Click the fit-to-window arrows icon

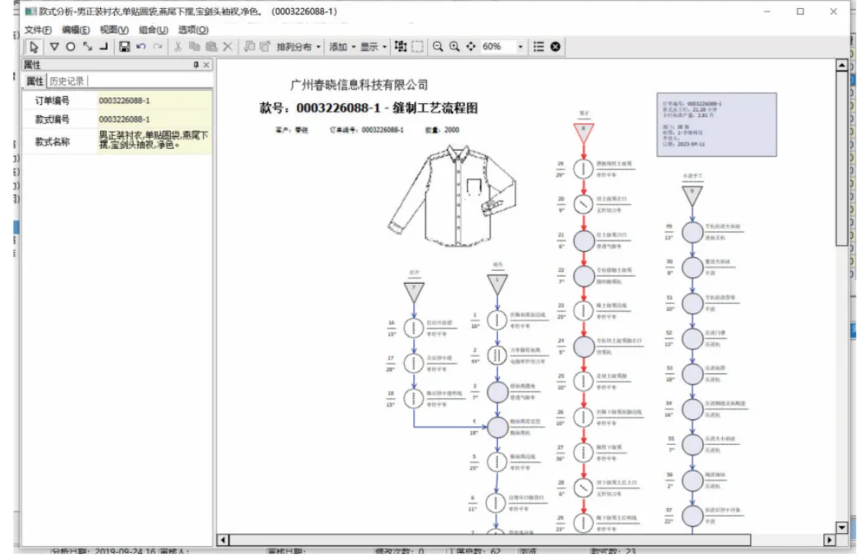point(471,47)
